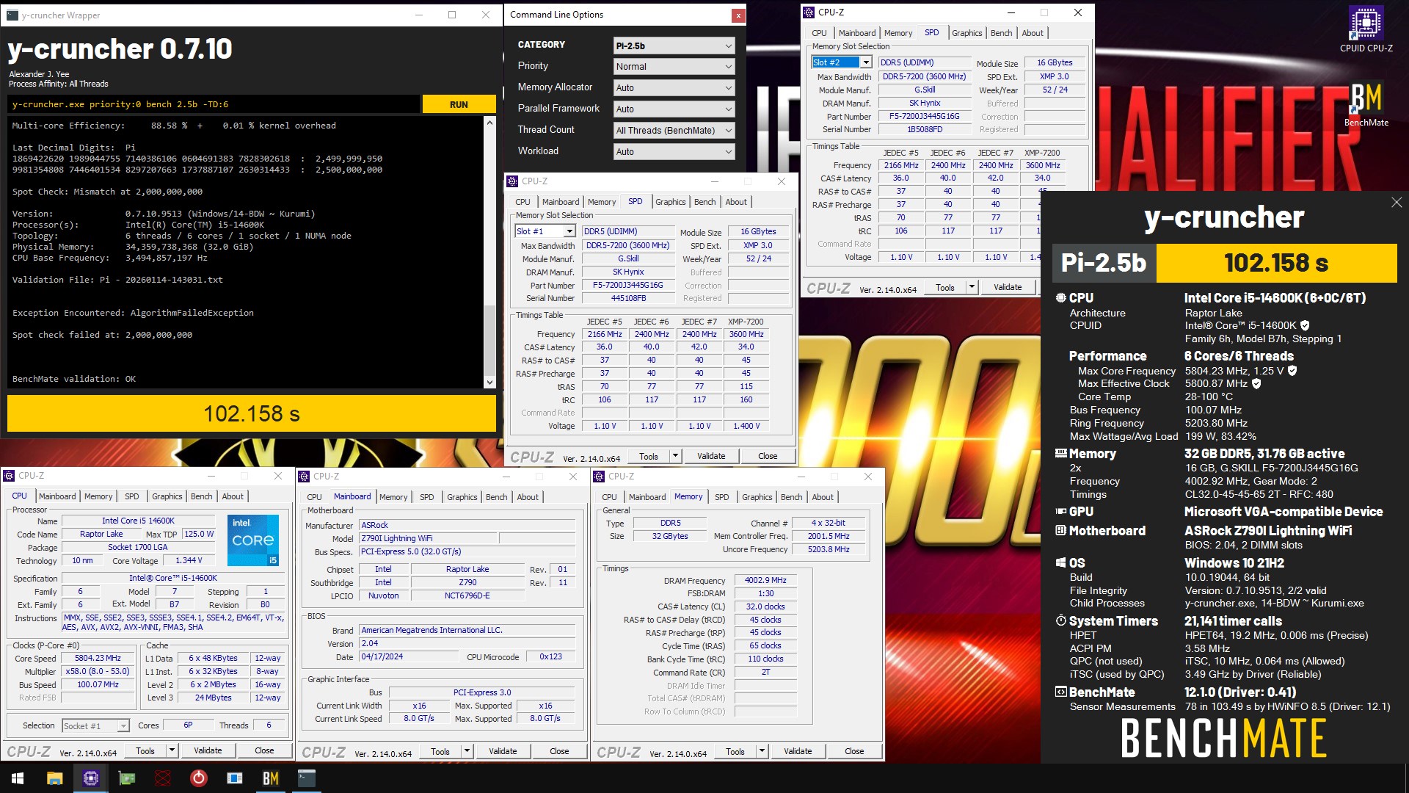The image size is (1409, 793).
Task: Open BenchMate BM icon in taskbar
Action: tap(271, 778)
